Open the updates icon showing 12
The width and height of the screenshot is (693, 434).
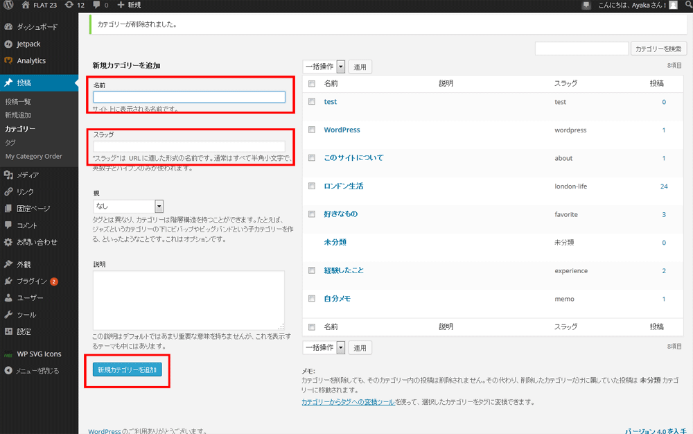click(69, 6)
